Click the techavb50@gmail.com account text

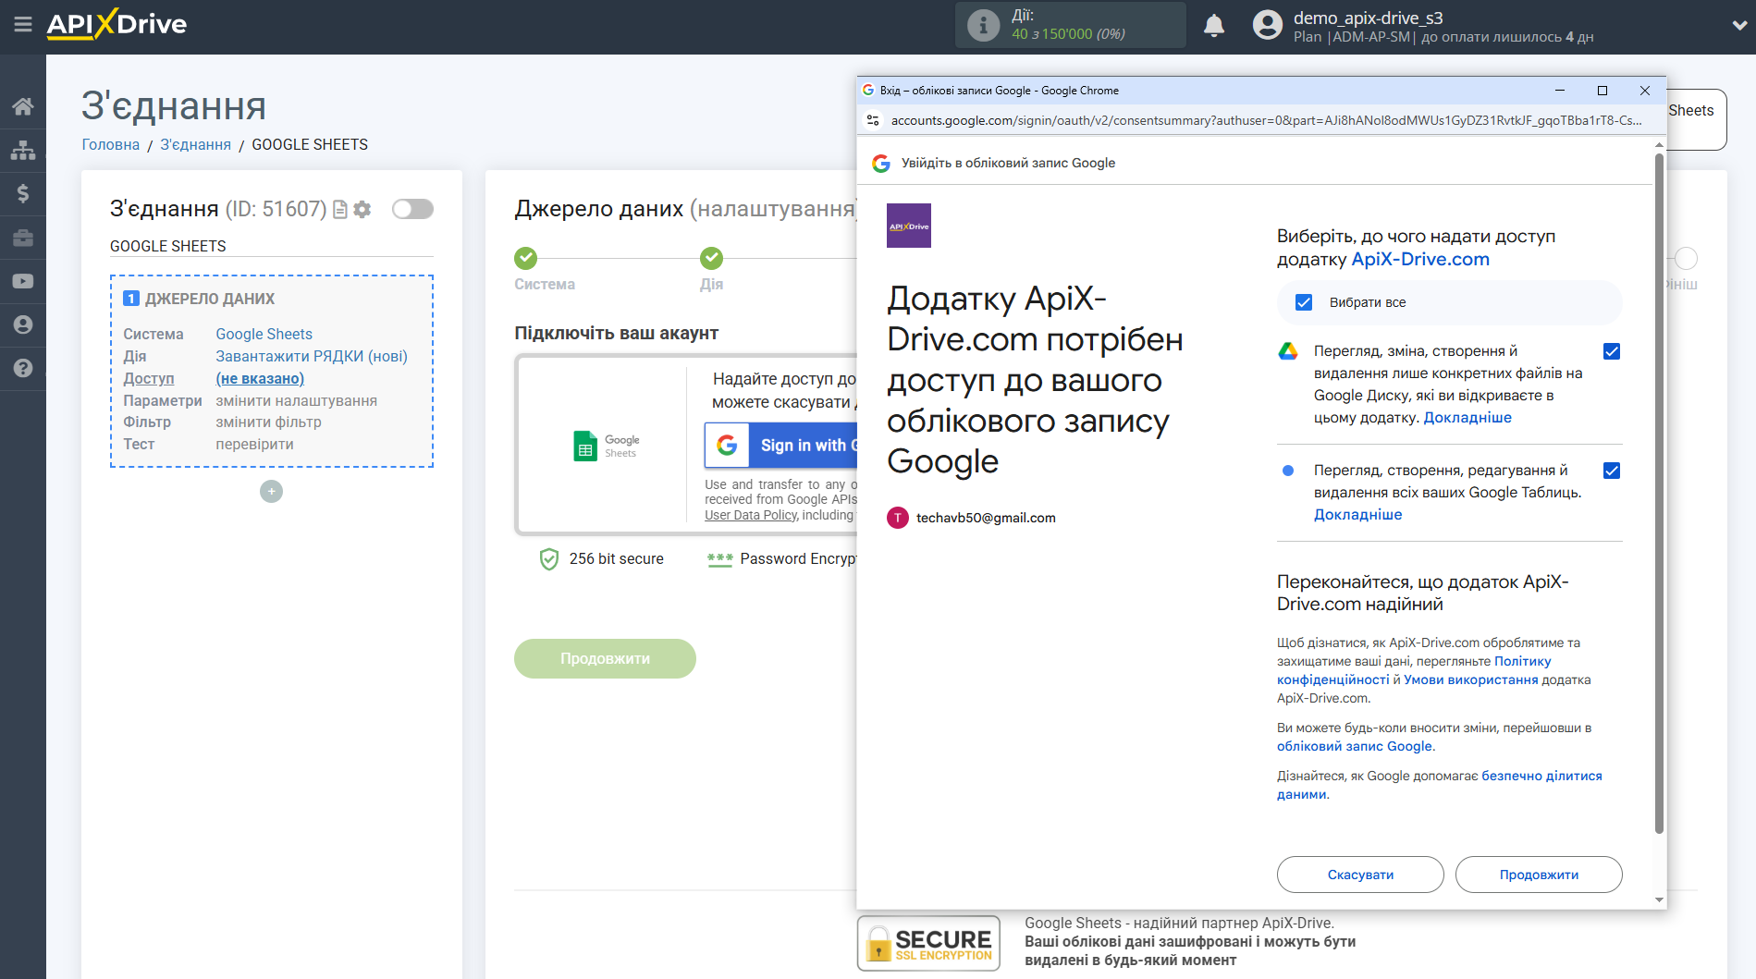click(986, 518)
